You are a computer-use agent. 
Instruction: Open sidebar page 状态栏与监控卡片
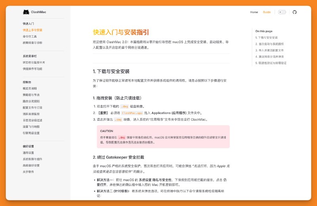(x=34, y=63)
